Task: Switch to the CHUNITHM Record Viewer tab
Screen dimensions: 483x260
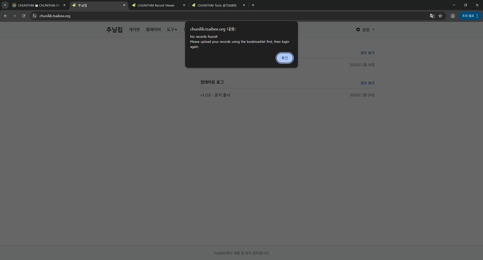Action: click(x=157, y=5)
